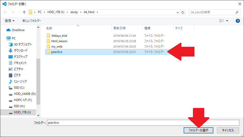Image resolution: width=244 pixels, height=137 pixels.
Task: Select the html_lesson folder
Action: click(59, 41)
